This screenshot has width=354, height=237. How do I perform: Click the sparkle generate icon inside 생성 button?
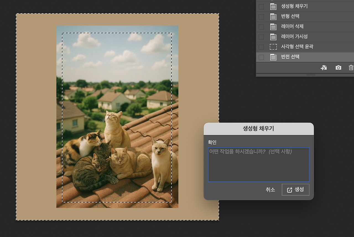tap(290, 190)
